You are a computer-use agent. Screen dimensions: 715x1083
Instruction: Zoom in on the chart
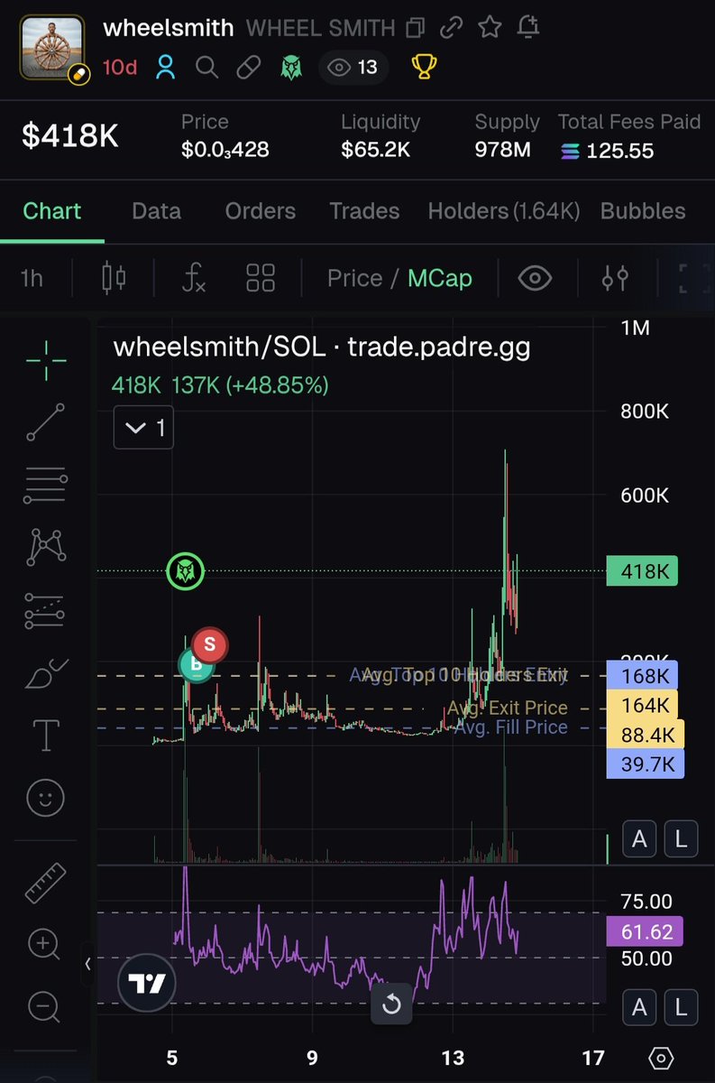coord(44,945)
